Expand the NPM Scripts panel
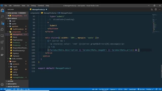 [12, 84]
